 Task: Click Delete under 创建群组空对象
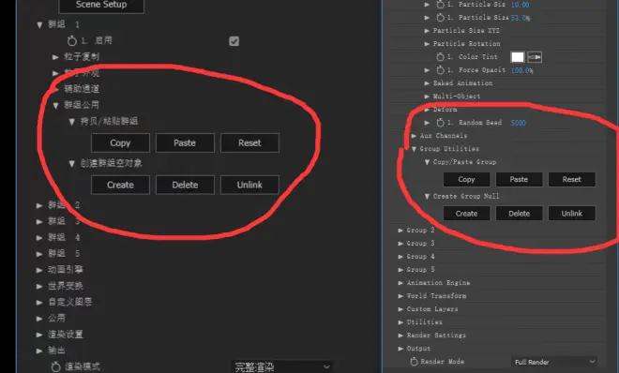point(185,185)
